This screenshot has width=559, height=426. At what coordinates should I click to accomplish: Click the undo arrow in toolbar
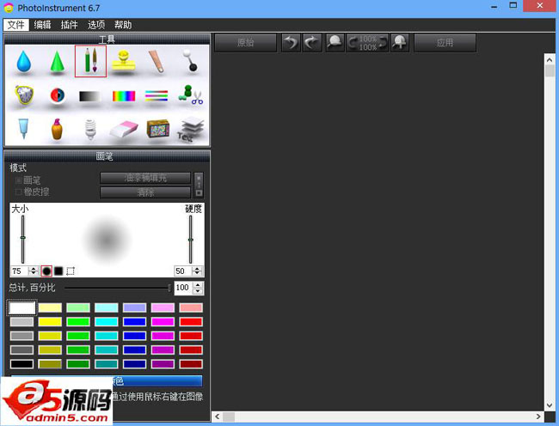291,43
